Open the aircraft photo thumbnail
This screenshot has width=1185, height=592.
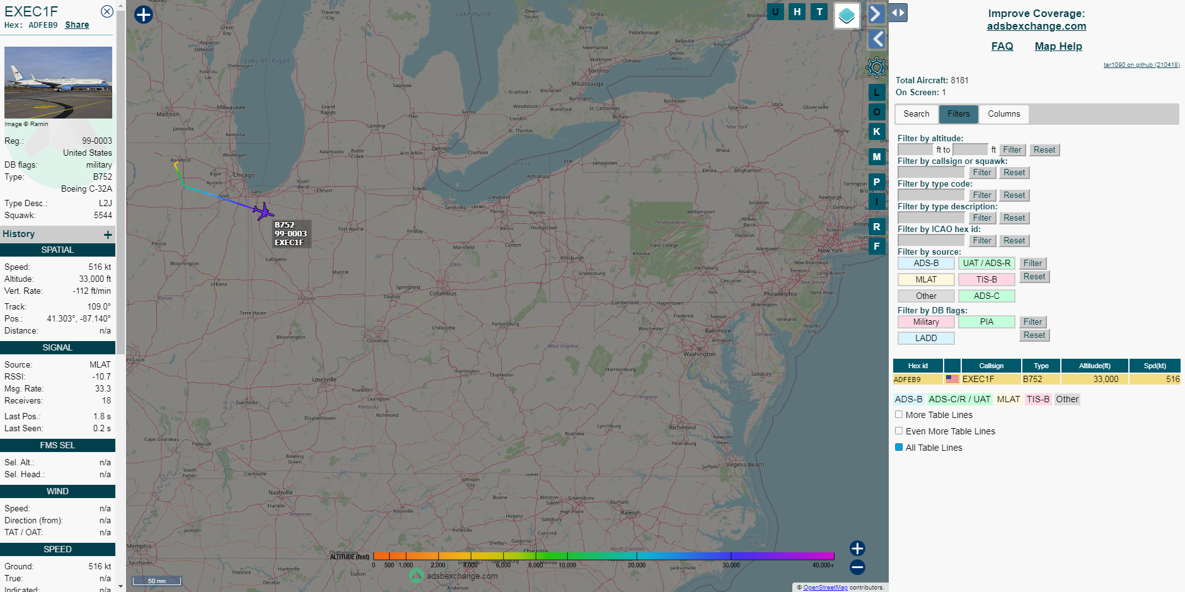[58, 83]
